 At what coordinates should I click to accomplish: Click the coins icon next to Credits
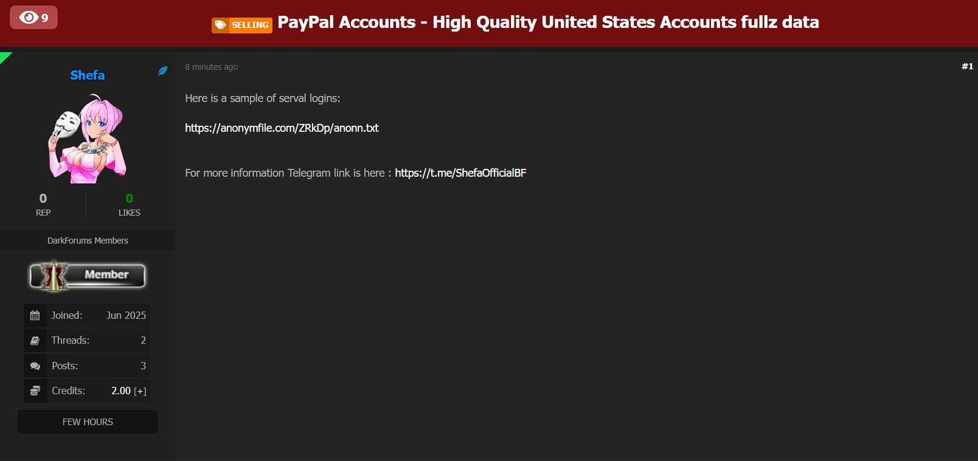[x=35, y=391]
